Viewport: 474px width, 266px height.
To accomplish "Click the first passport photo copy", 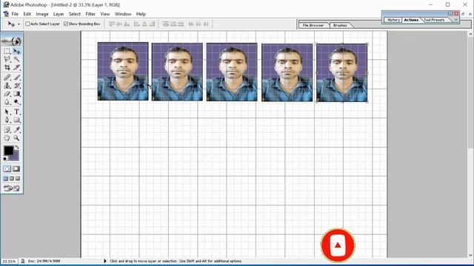I will tap(123, 71).
